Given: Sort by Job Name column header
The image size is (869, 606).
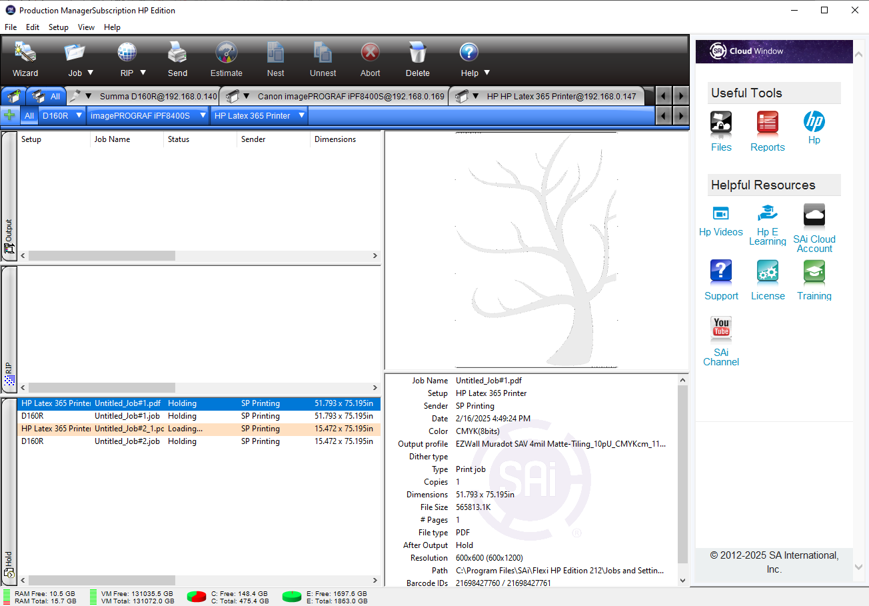Looking at the screenshot, I should point(127,139).
